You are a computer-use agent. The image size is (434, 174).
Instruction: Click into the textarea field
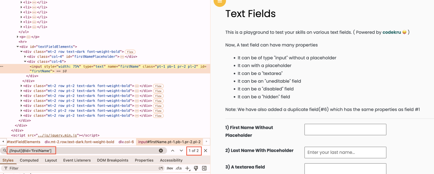tap(345, 169)
